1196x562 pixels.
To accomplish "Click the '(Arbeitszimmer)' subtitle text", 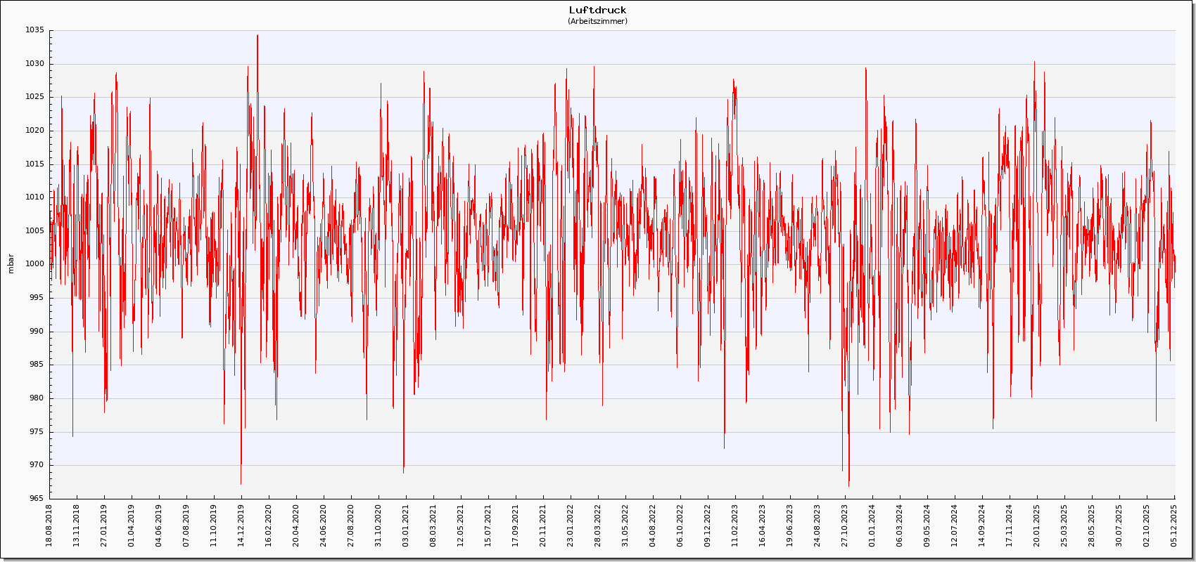I will coord(597,21).
